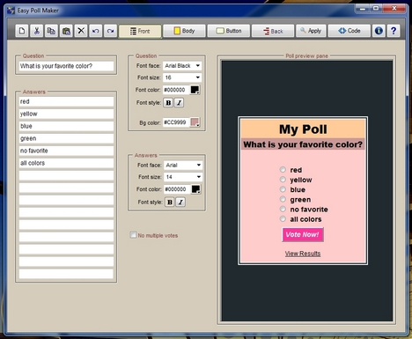Image resolution: width=412 pixels, height=339 pixels.
Task: Select the green radio button in preview
Action: 283,199
